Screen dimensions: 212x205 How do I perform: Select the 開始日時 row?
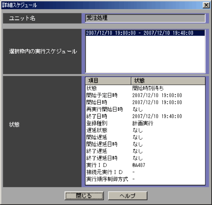tap(145, 102)
